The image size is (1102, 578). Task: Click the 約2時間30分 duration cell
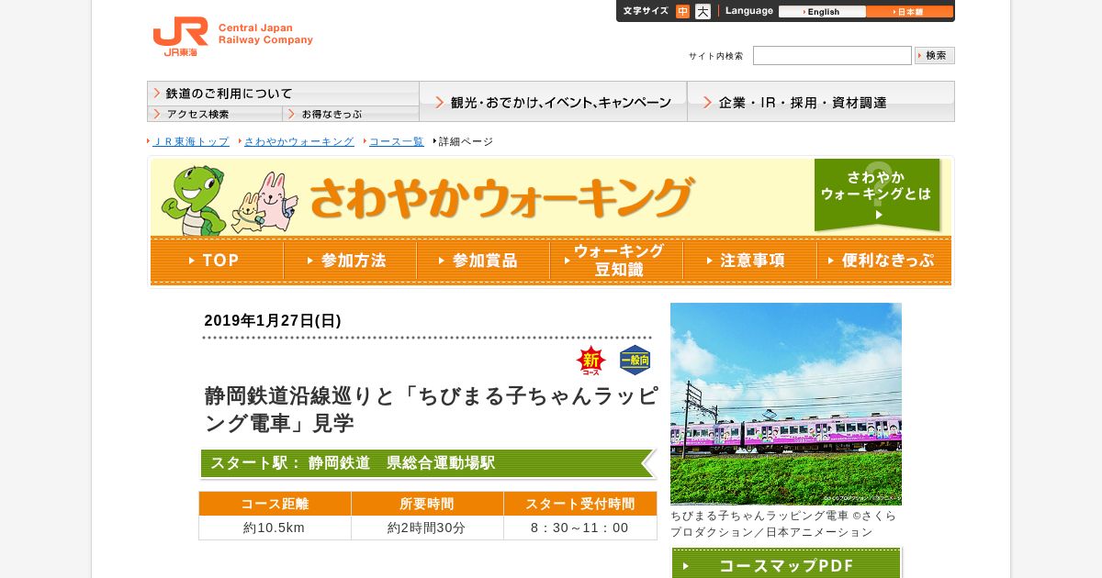click(427, 528)
